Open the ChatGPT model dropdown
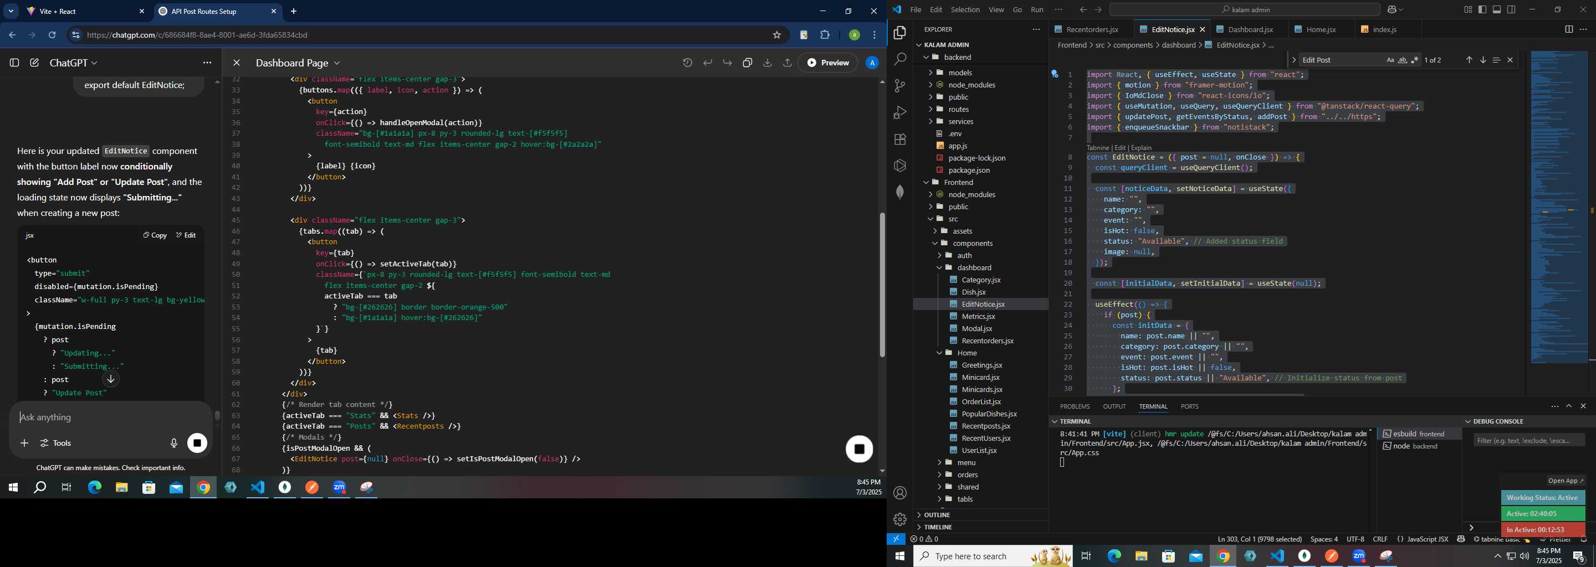This screenshot has height=567, width=1596. click(74, 63)
